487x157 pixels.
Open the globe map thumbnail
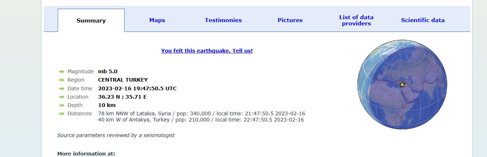coord(402,84)
